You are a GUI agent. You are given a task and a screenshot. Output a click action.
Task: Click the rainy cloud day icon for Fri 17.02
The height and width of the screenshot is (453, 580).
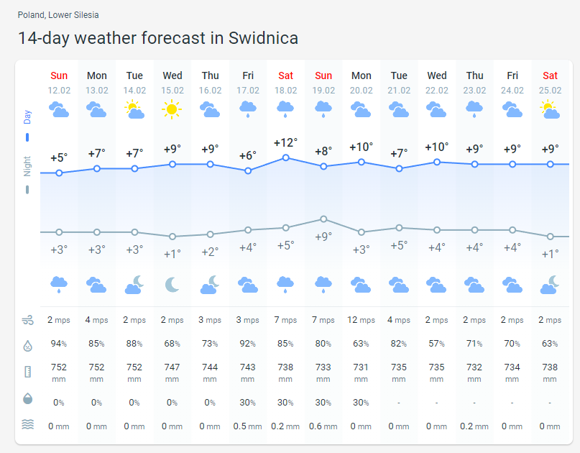point(248,109)
